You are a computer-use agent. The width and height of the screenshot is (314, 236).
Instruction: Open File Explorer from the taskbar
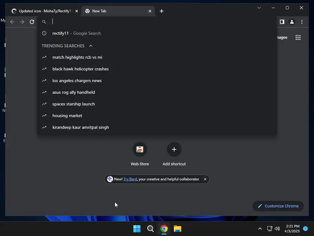[178, 229]
